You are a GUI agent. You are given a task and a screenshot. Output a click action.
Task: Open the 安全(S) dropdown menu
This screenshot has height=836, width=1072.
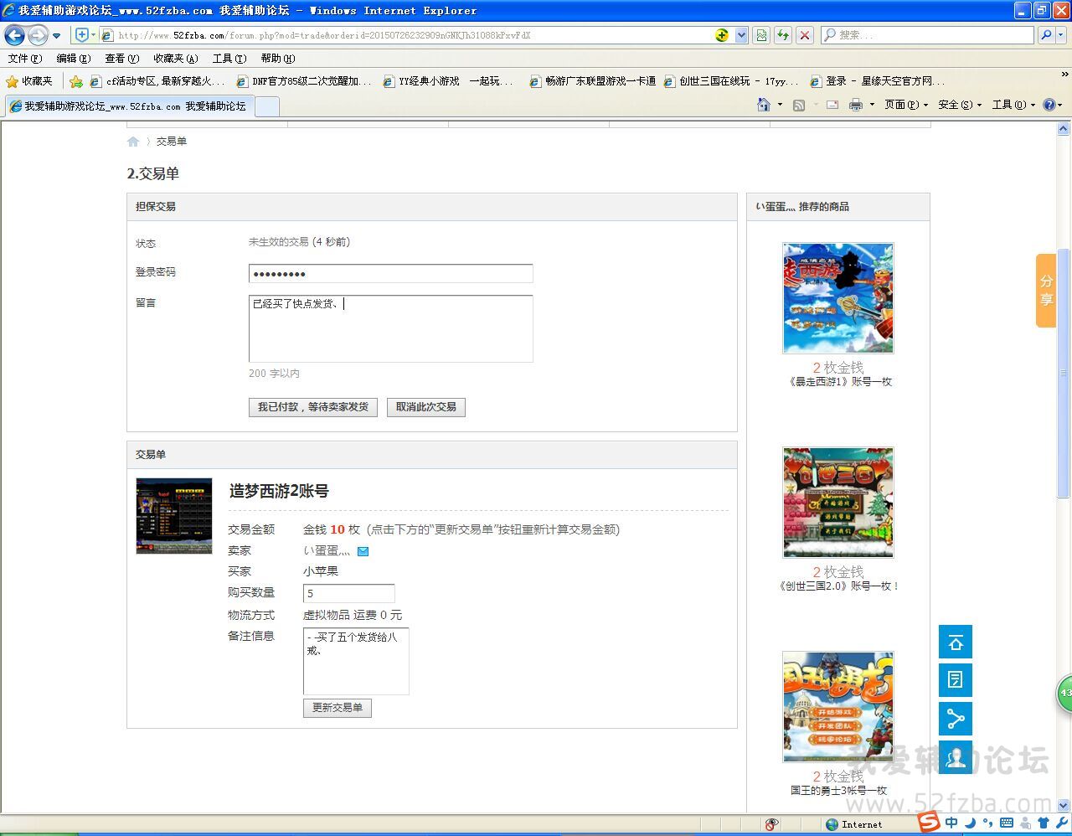[x=960, y=105]
